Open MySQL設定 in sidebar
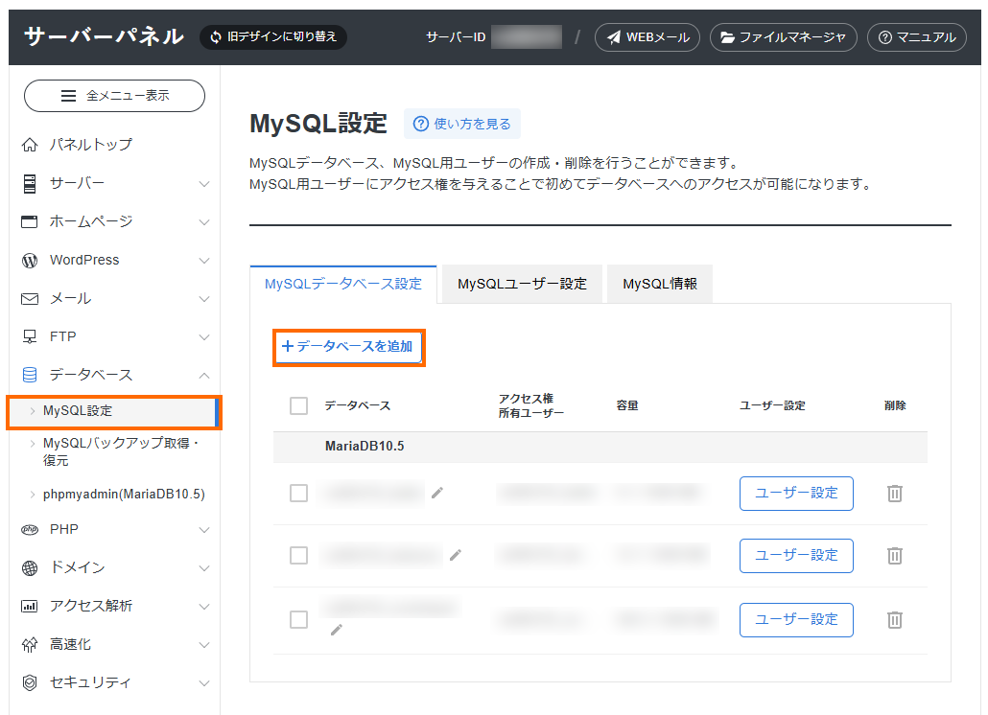988x715 pixels. click(x=113, y=411)
